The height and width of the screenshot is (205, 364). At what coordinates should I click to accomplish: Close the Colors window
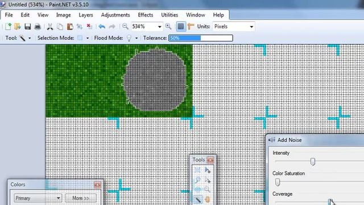point(97,184)
